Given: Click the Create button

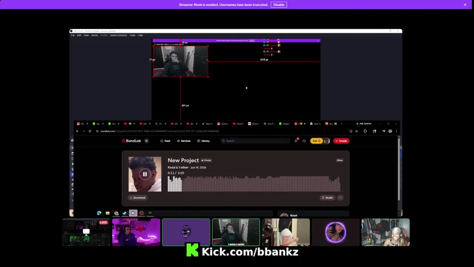Looking at the screenshot, I should (x=341, y=141).
